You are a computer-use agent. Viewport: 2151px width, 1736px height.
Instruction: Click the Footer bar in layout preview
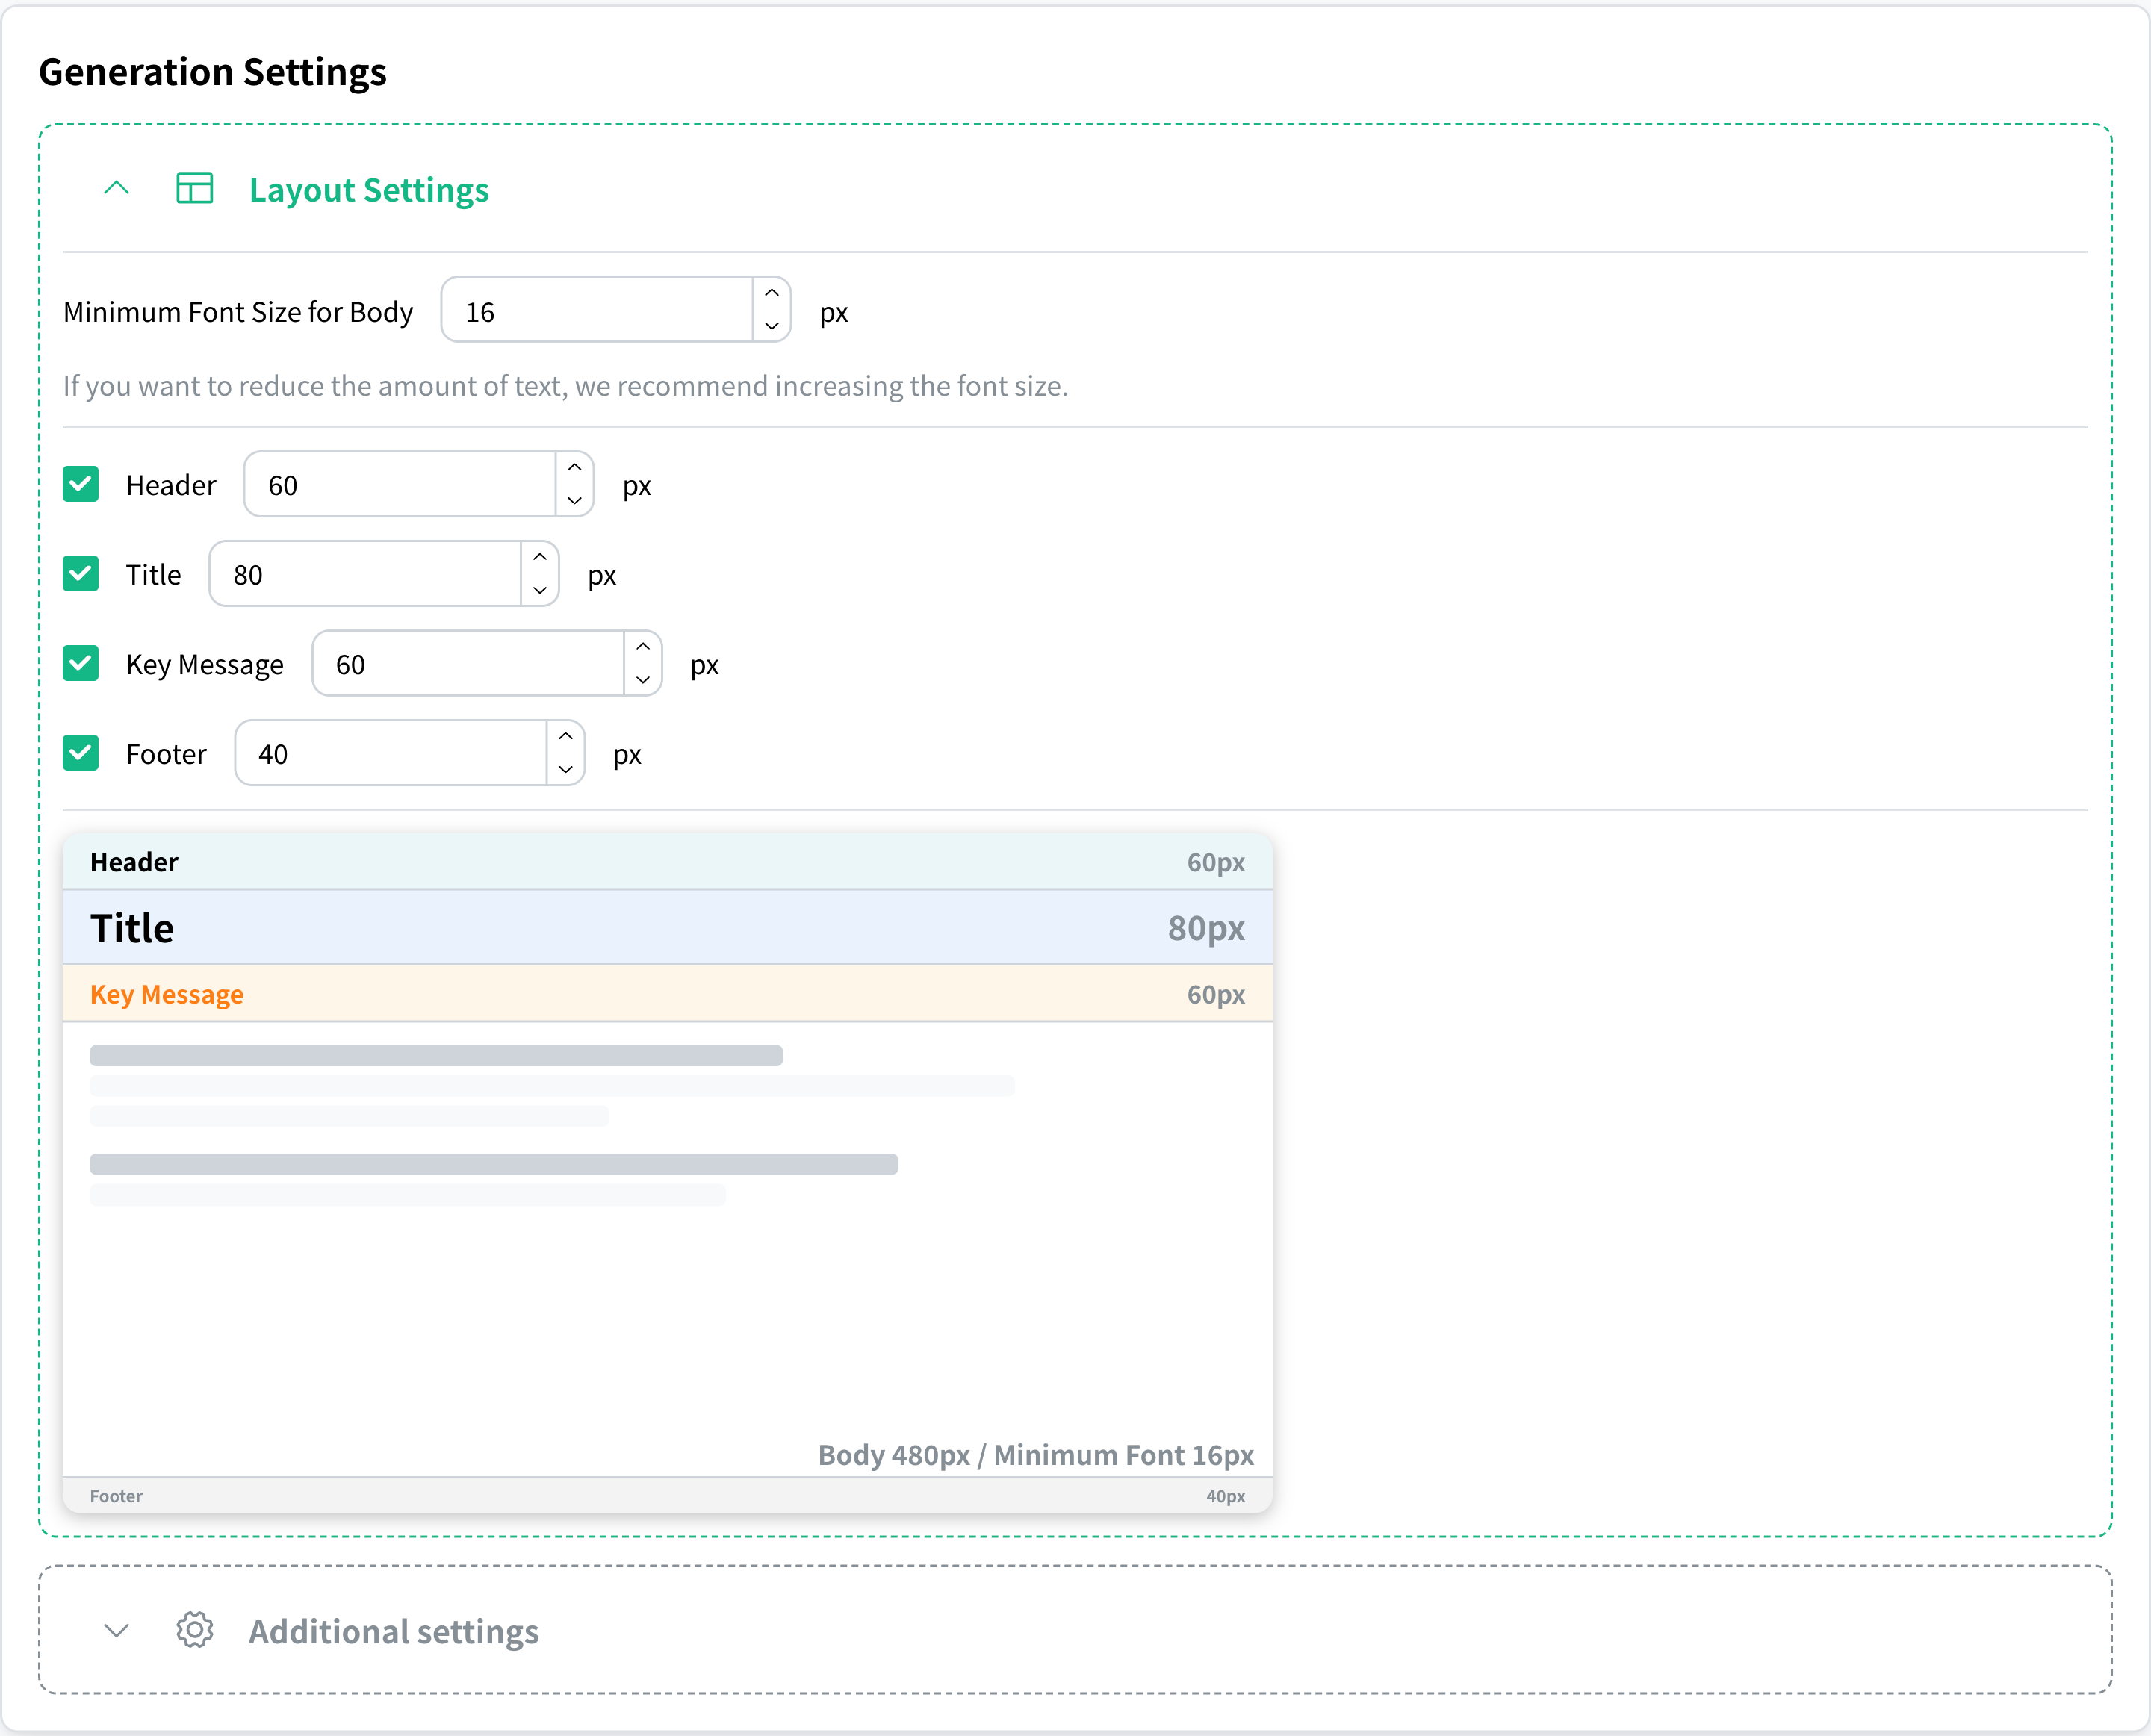(x=668, y=1496)
